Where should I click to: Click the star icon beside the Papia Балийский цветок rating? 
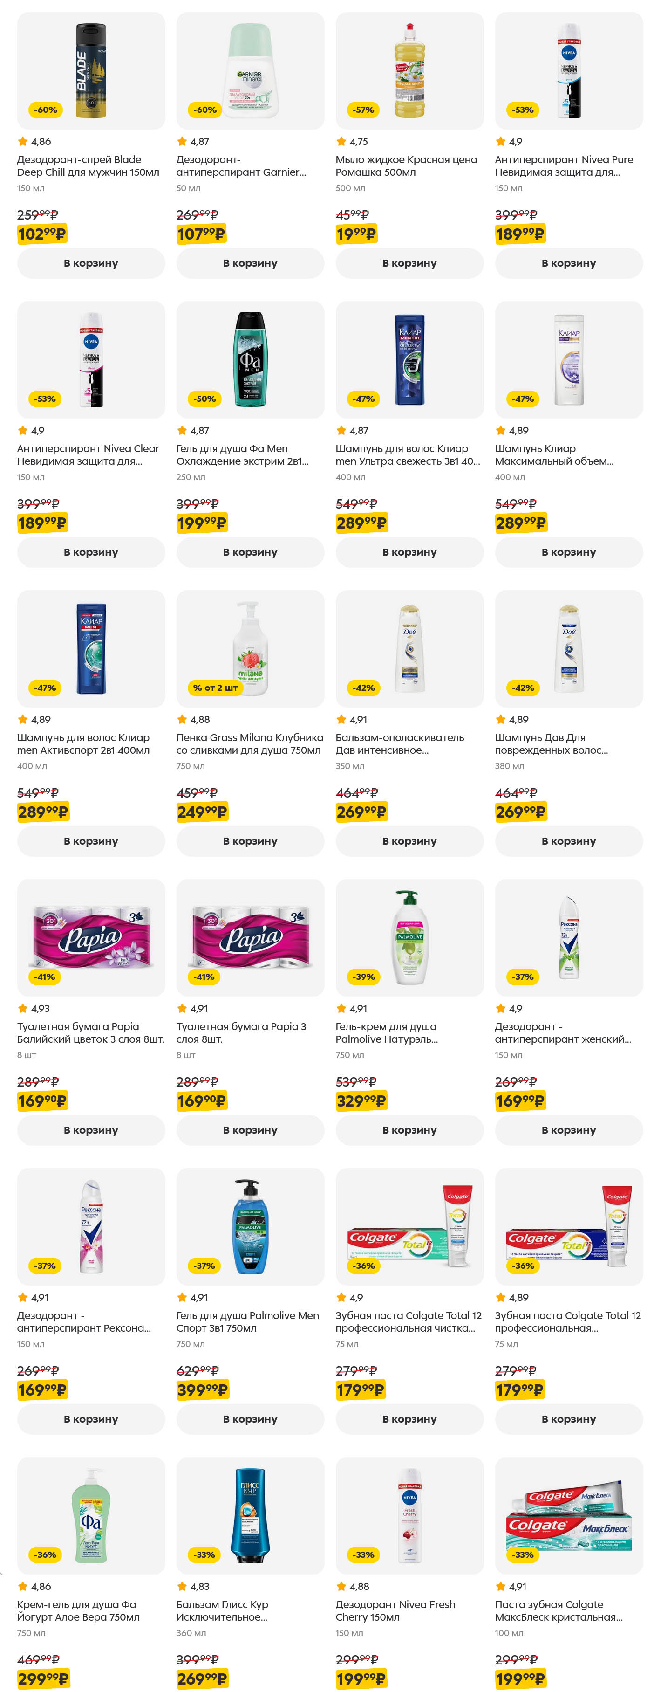tap(23, 1008)
